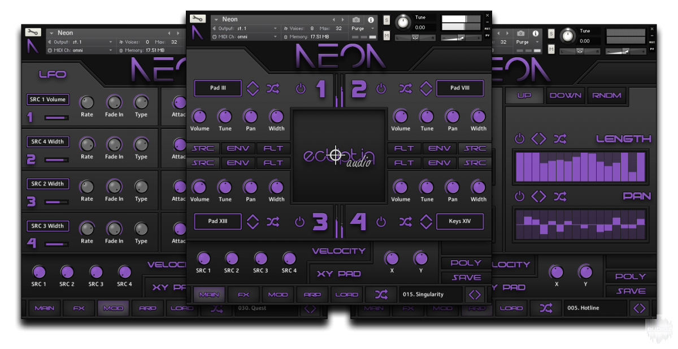This screenshot has width=678, height=349.
Task: Open the Pad III source dropdown
Action: 218,88
